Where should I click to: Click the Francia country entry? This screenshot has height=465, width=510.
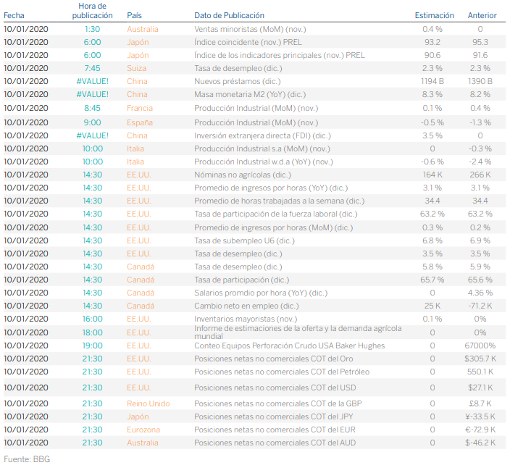[140, 108]
